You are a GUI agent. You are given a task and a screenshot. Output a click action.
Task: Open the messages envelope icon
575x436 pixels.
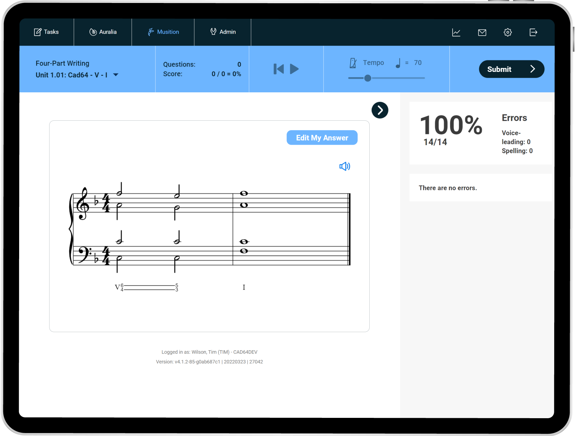point(482,32)
